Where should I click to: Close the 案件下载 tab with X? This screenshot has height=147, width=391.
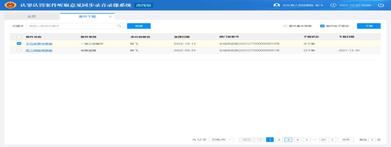[110, 17]
